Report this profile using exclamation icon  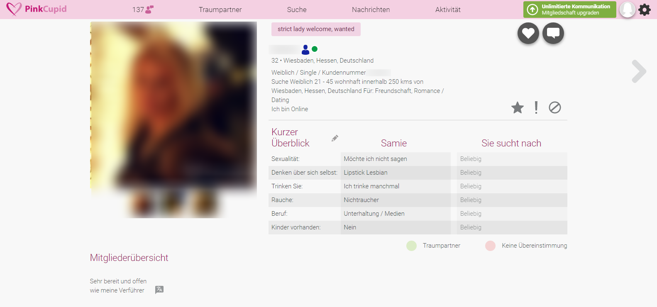(536, 108)
